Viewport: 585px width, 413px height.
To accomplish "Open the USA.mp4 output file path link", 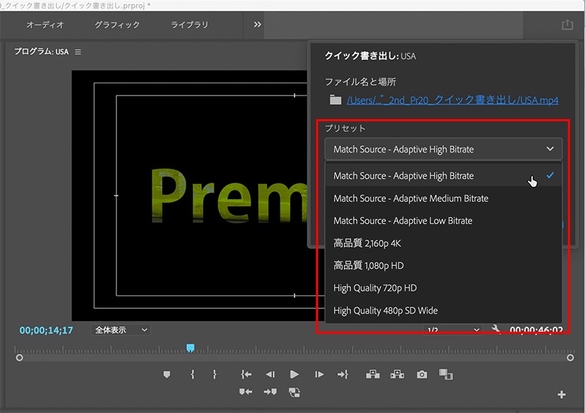I will (452, 100).
